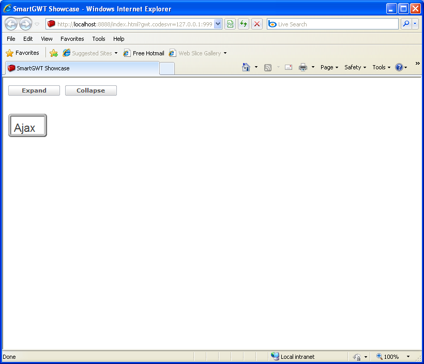Click the blue Help question mark icon
Screen dimensions: 424x364
point(399,67)
